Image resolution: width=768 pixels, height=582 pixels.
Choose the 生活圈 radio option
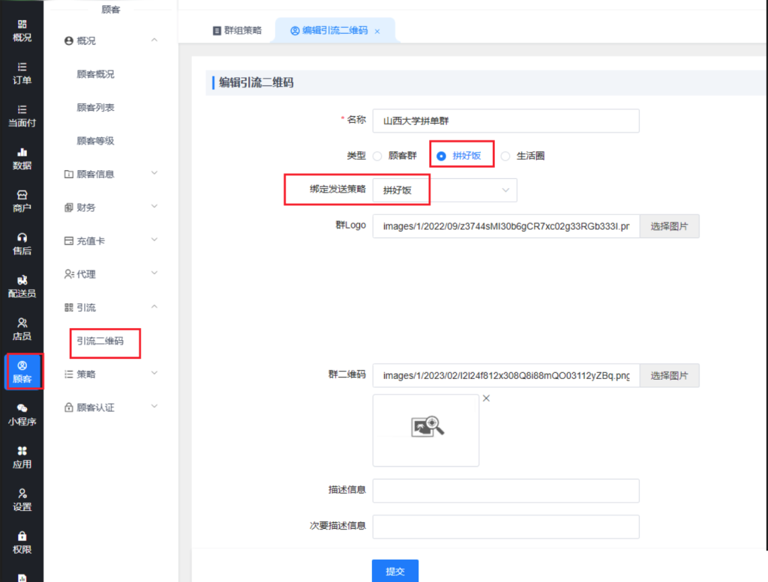tap(505, 157)
